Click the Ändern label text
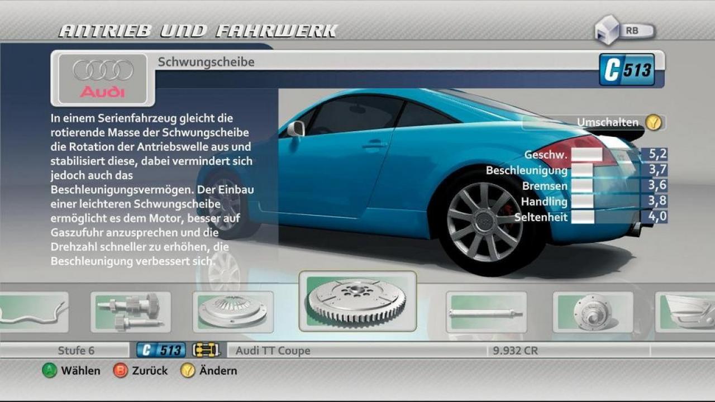 [218, 371]
